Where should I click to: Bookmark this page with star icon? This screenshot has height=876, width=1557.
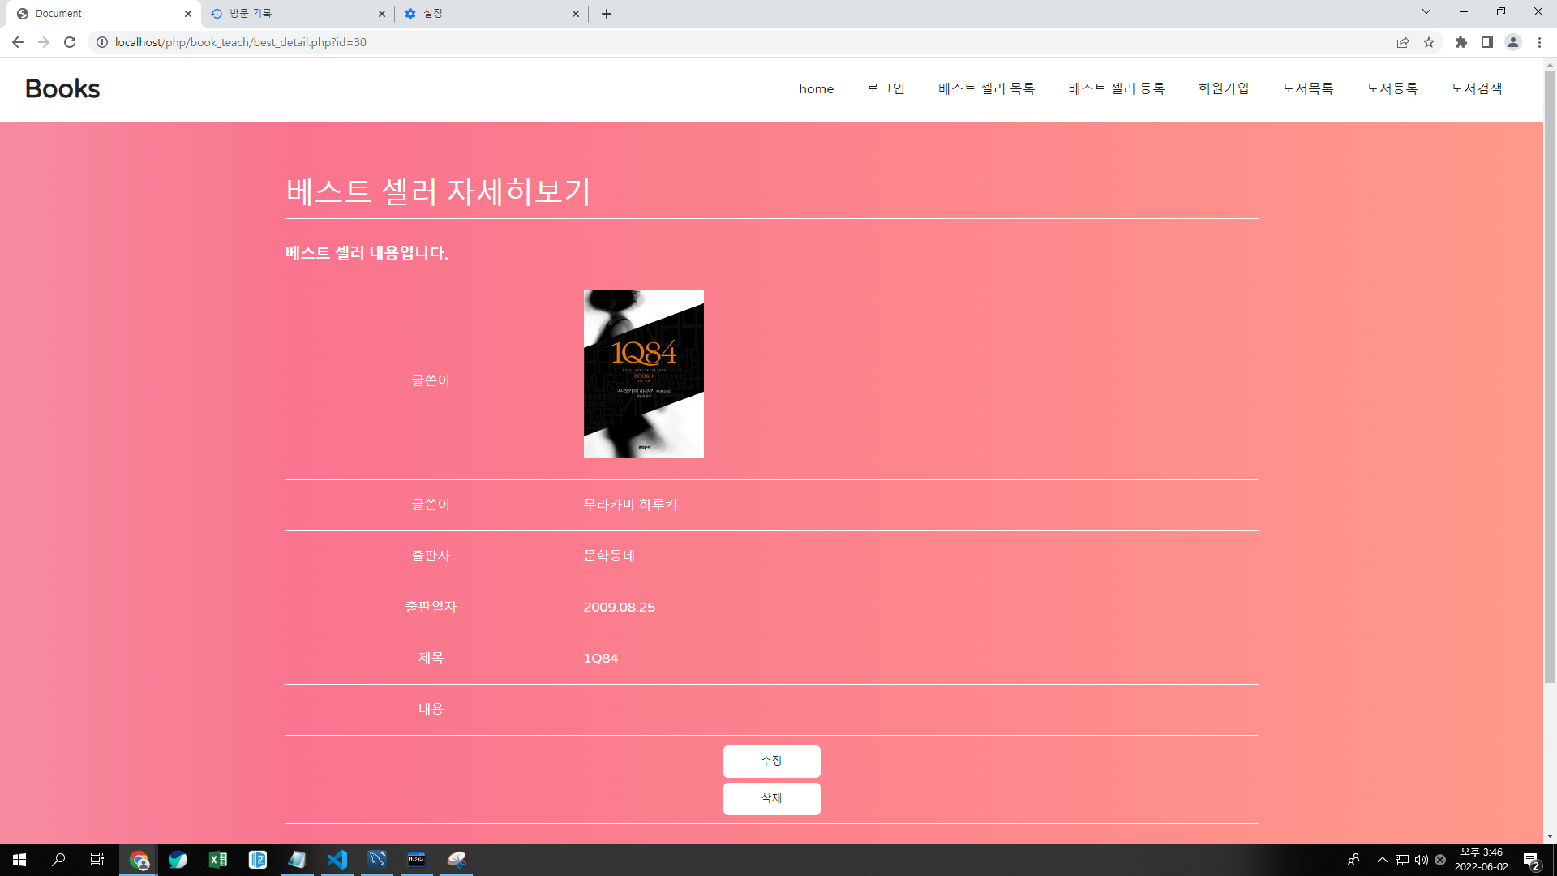1429,42
